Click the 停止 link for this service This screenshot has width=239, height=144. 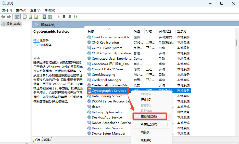pos(36,41)
